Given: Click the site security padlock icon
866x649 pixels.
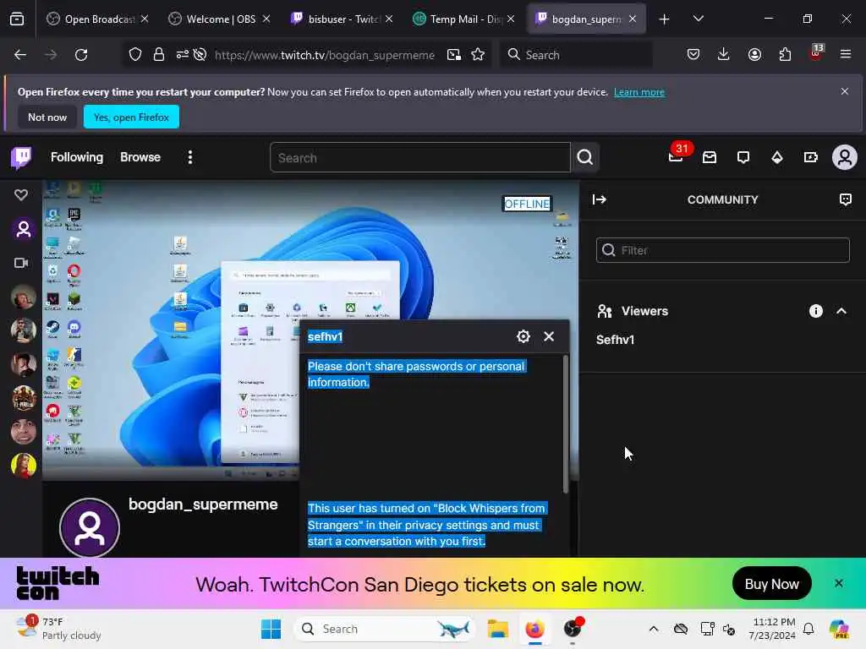Looking at the screenshot, I should [159, 55].
